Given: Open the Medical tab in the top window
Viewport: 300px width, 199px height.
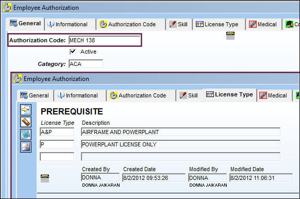Looking at the screenshot, I should (263, 25).
